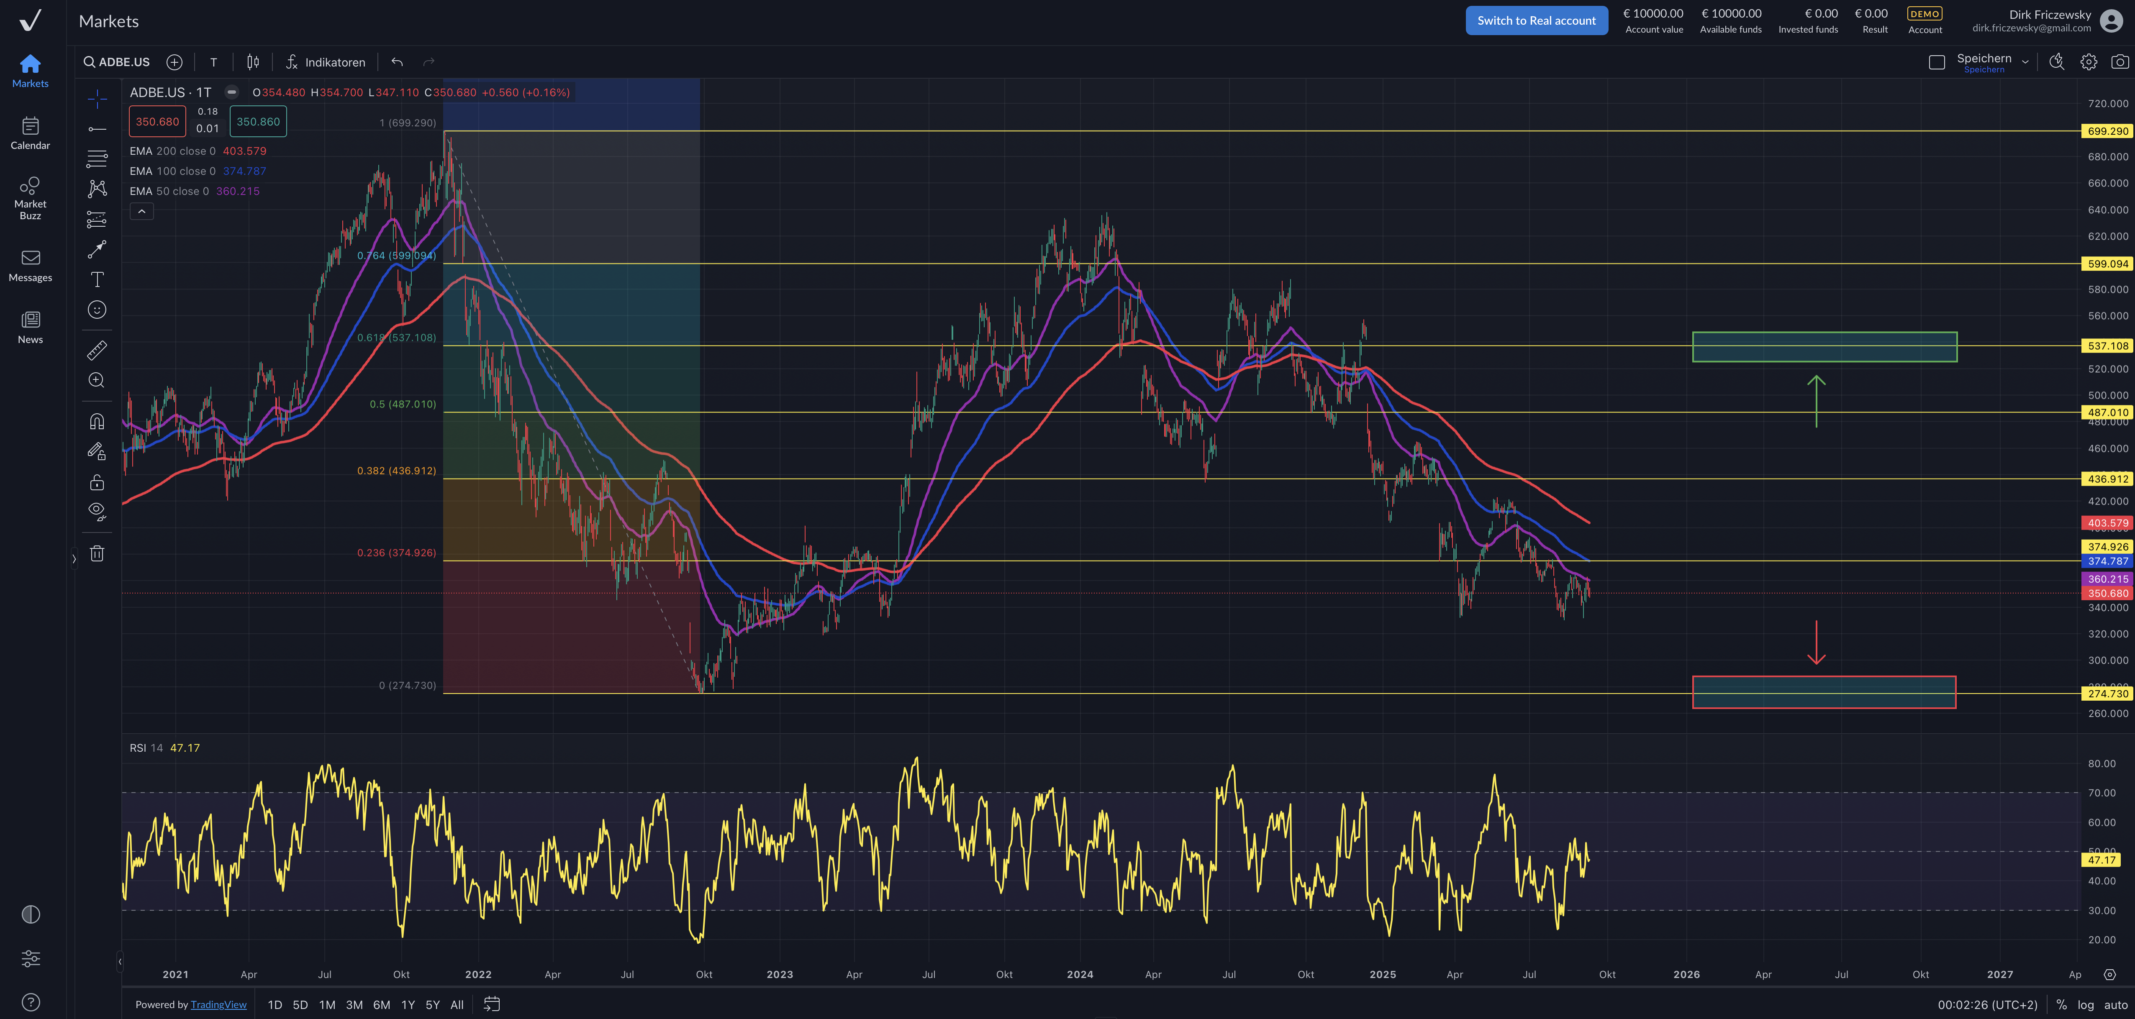This screenshot has width=2135, height=1019.
Task: Take a chart snapshot with the camera icon
Action: tap(2118, 61)
